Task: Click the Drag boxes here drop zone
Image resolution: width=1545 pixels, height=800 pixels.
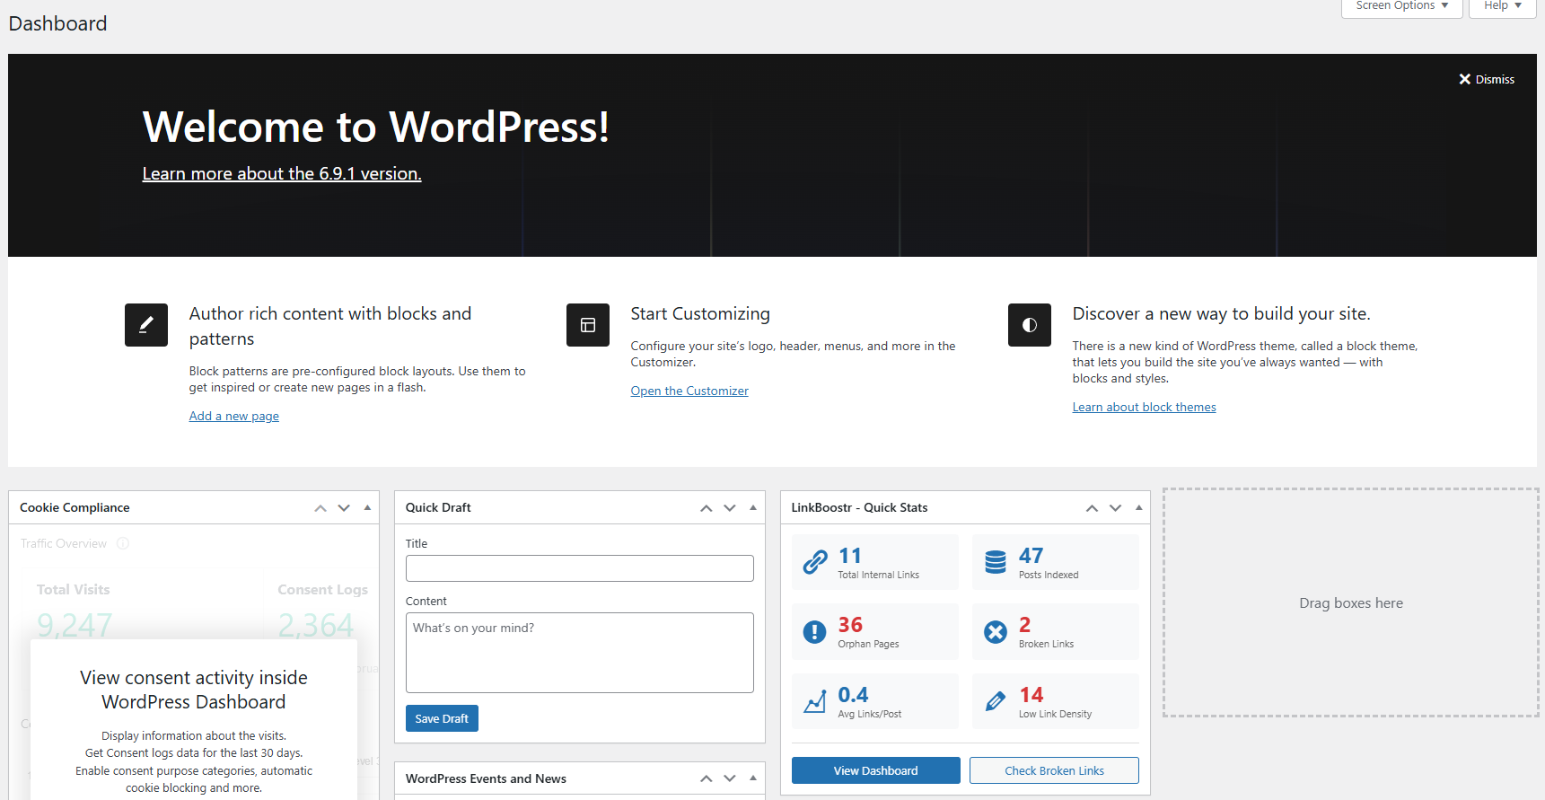Action: 1351,602
